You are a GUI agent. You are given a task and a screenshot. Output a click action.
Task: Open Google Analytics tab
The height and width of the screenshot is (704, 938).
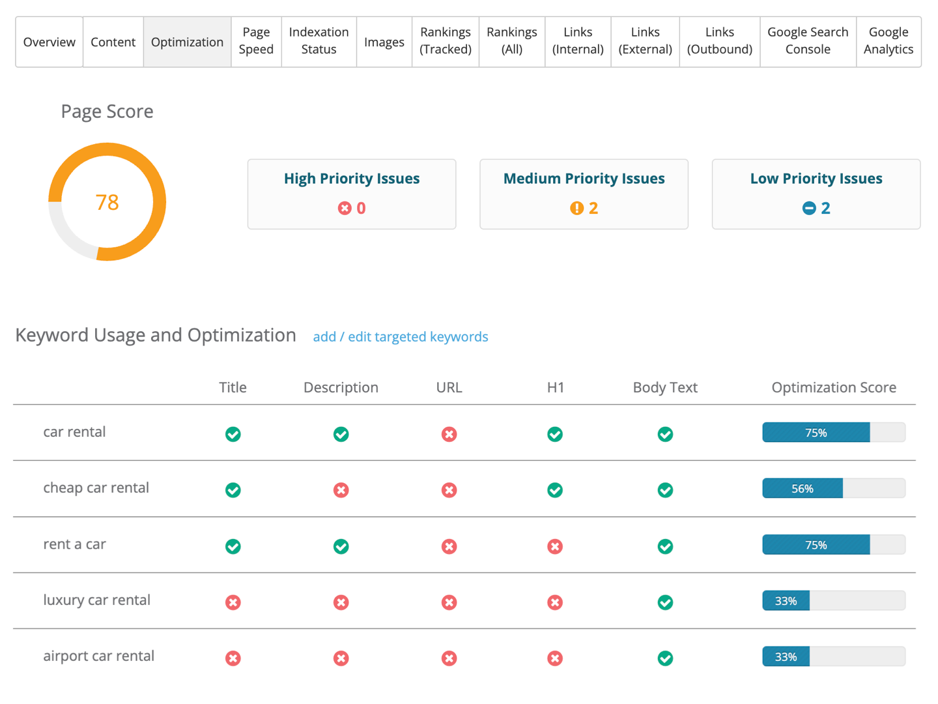tap(888, 42)
